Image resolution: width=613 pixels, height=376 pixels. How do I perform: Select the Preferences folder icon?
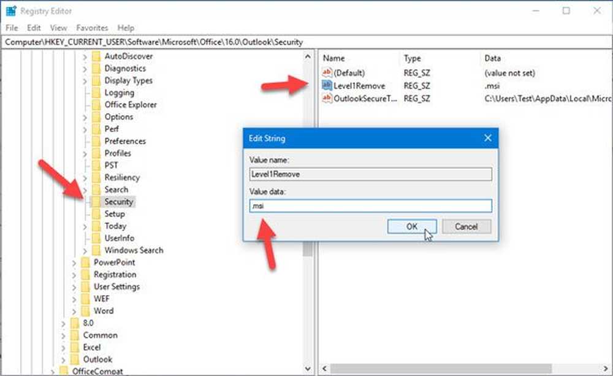pyautogui.click(x=96, y=141)
